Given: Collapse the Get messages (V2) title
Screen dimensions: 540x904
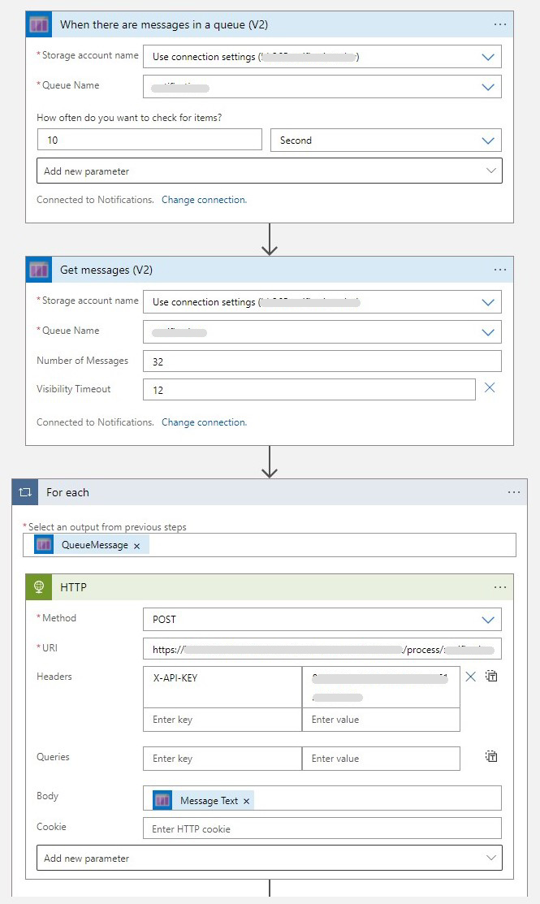Looking at the screenshot, I should (x=106, y=270).
